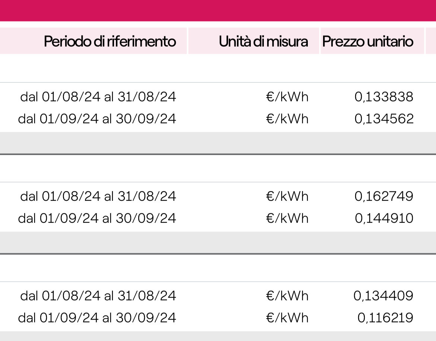Click the September period in the second section

pos(97,218)
